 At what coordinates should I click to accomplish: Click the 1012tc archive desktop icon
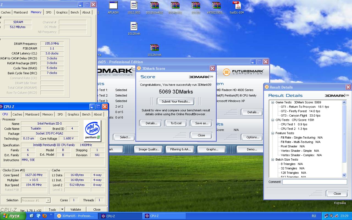click(x=196, y=7)
